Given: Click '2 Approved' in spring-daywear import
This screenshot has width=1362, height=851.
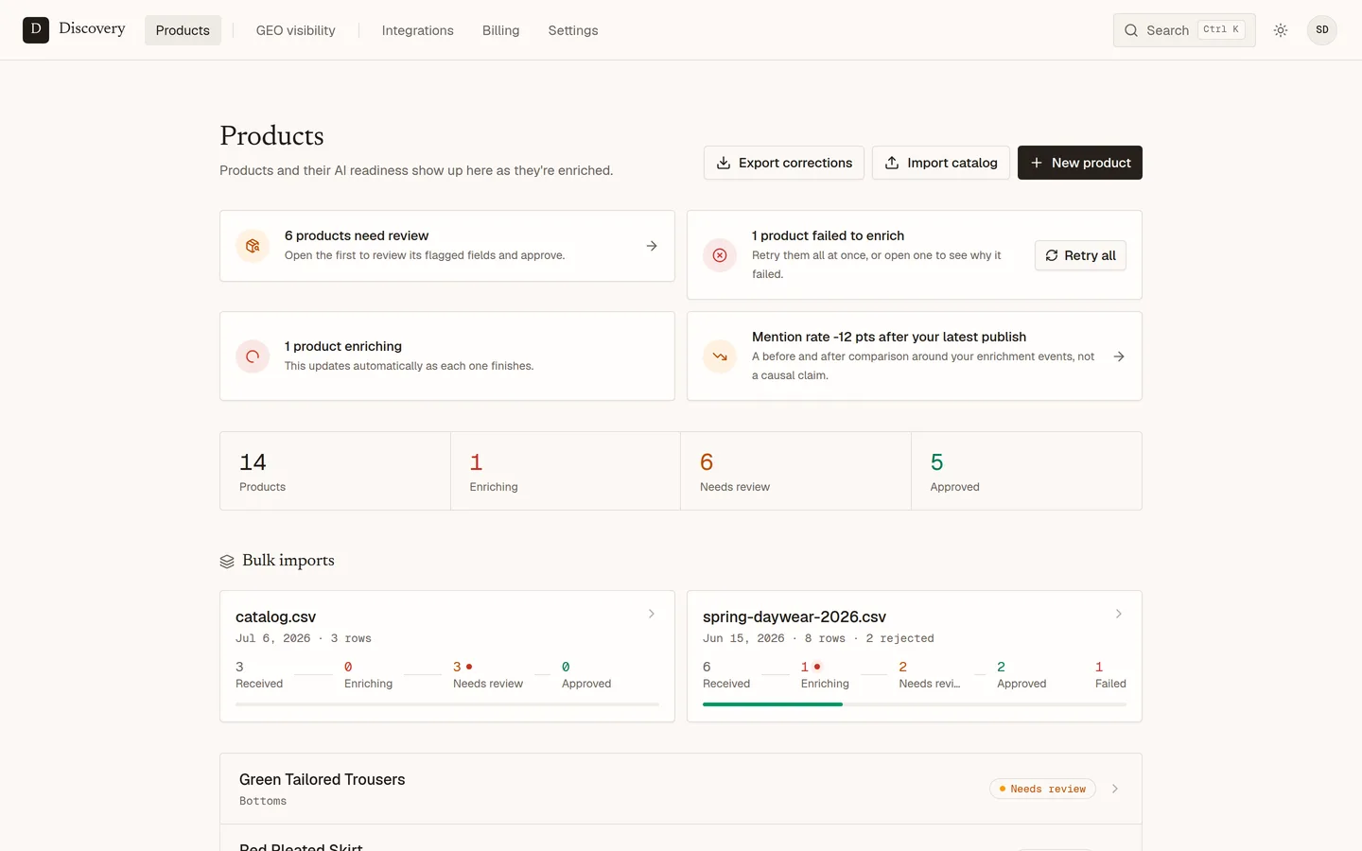Looking at the screenshot, I should point(1021,675).
